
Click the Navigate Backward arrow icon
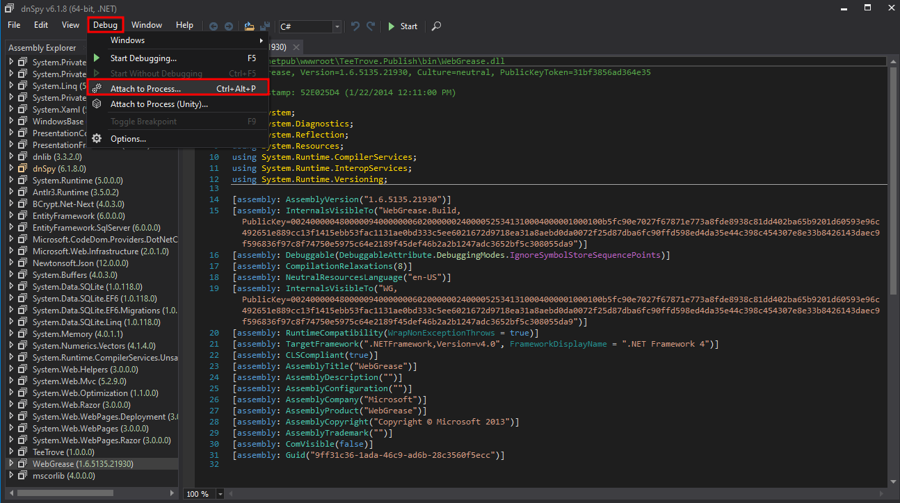pyautogui.click(x=214, y=26)
